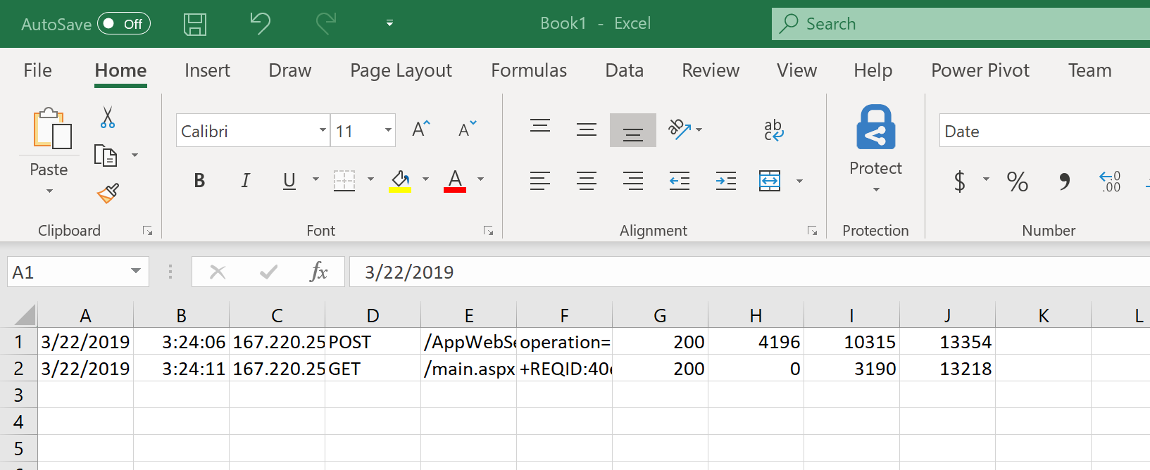
Task: Switch to the View tab
Action: pyautogui.click(x=796, y=70)
